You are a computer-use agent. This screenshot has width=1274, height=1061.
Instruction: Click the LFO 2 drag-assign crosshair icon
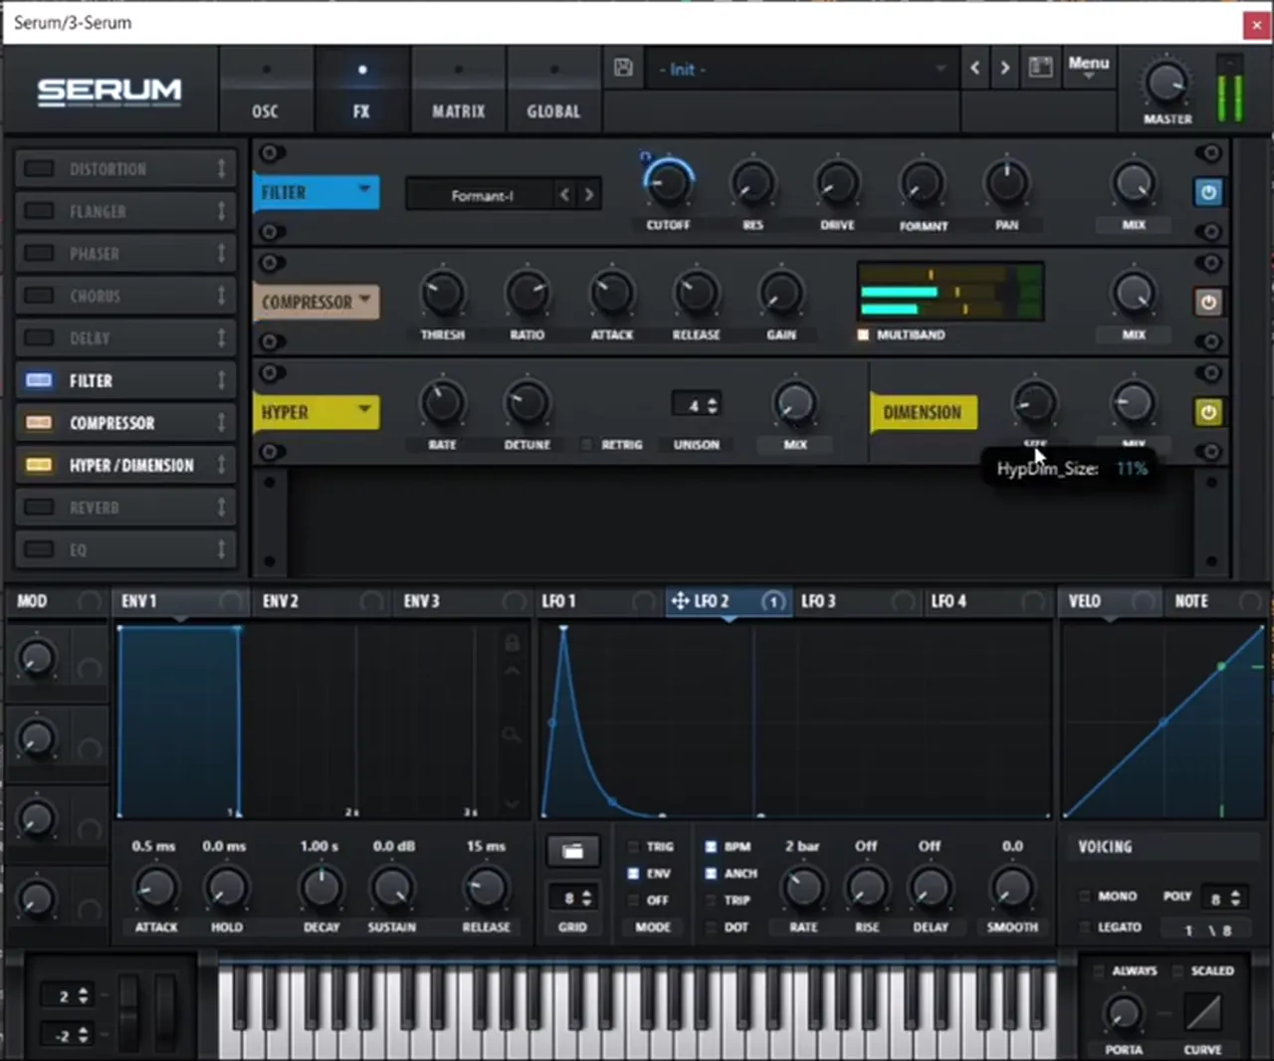(681, 601)
